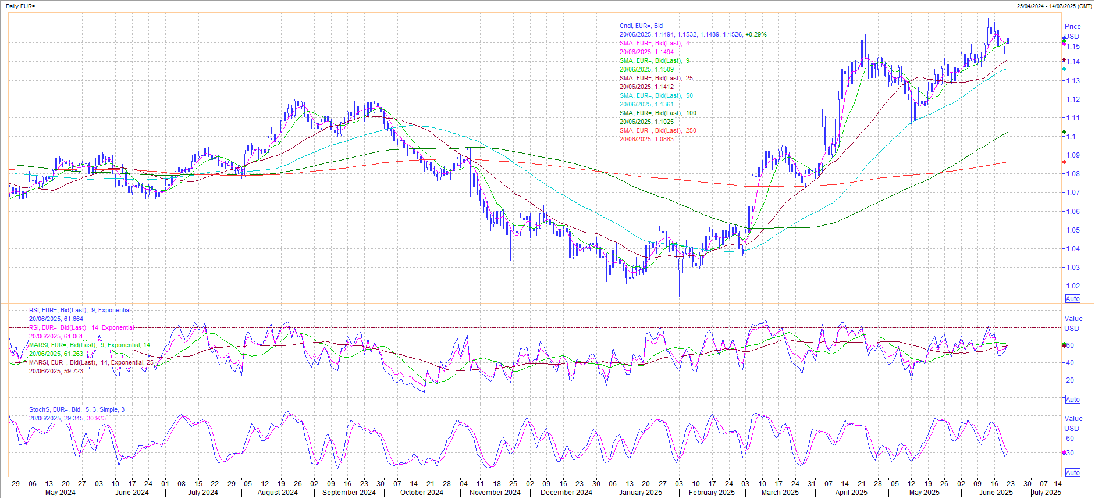Click the SMA 50 value 1.1361
1095x499 pixels.
pos(664,104)
